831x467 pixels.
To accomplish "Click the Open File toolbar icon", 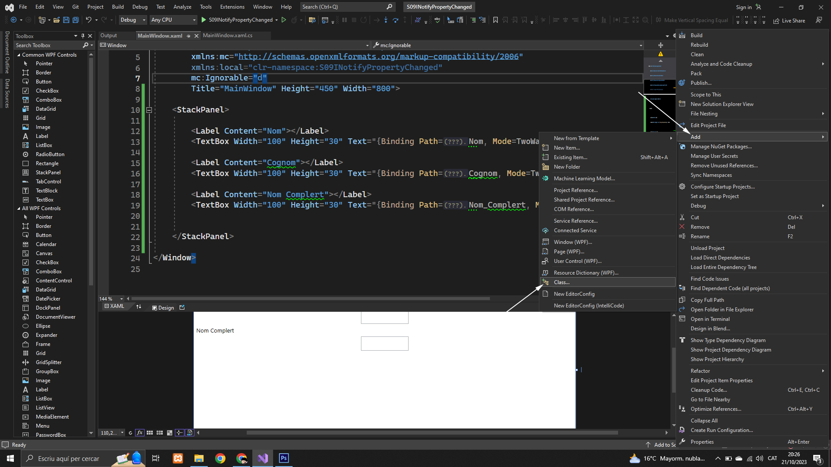I will pos(56,20).
